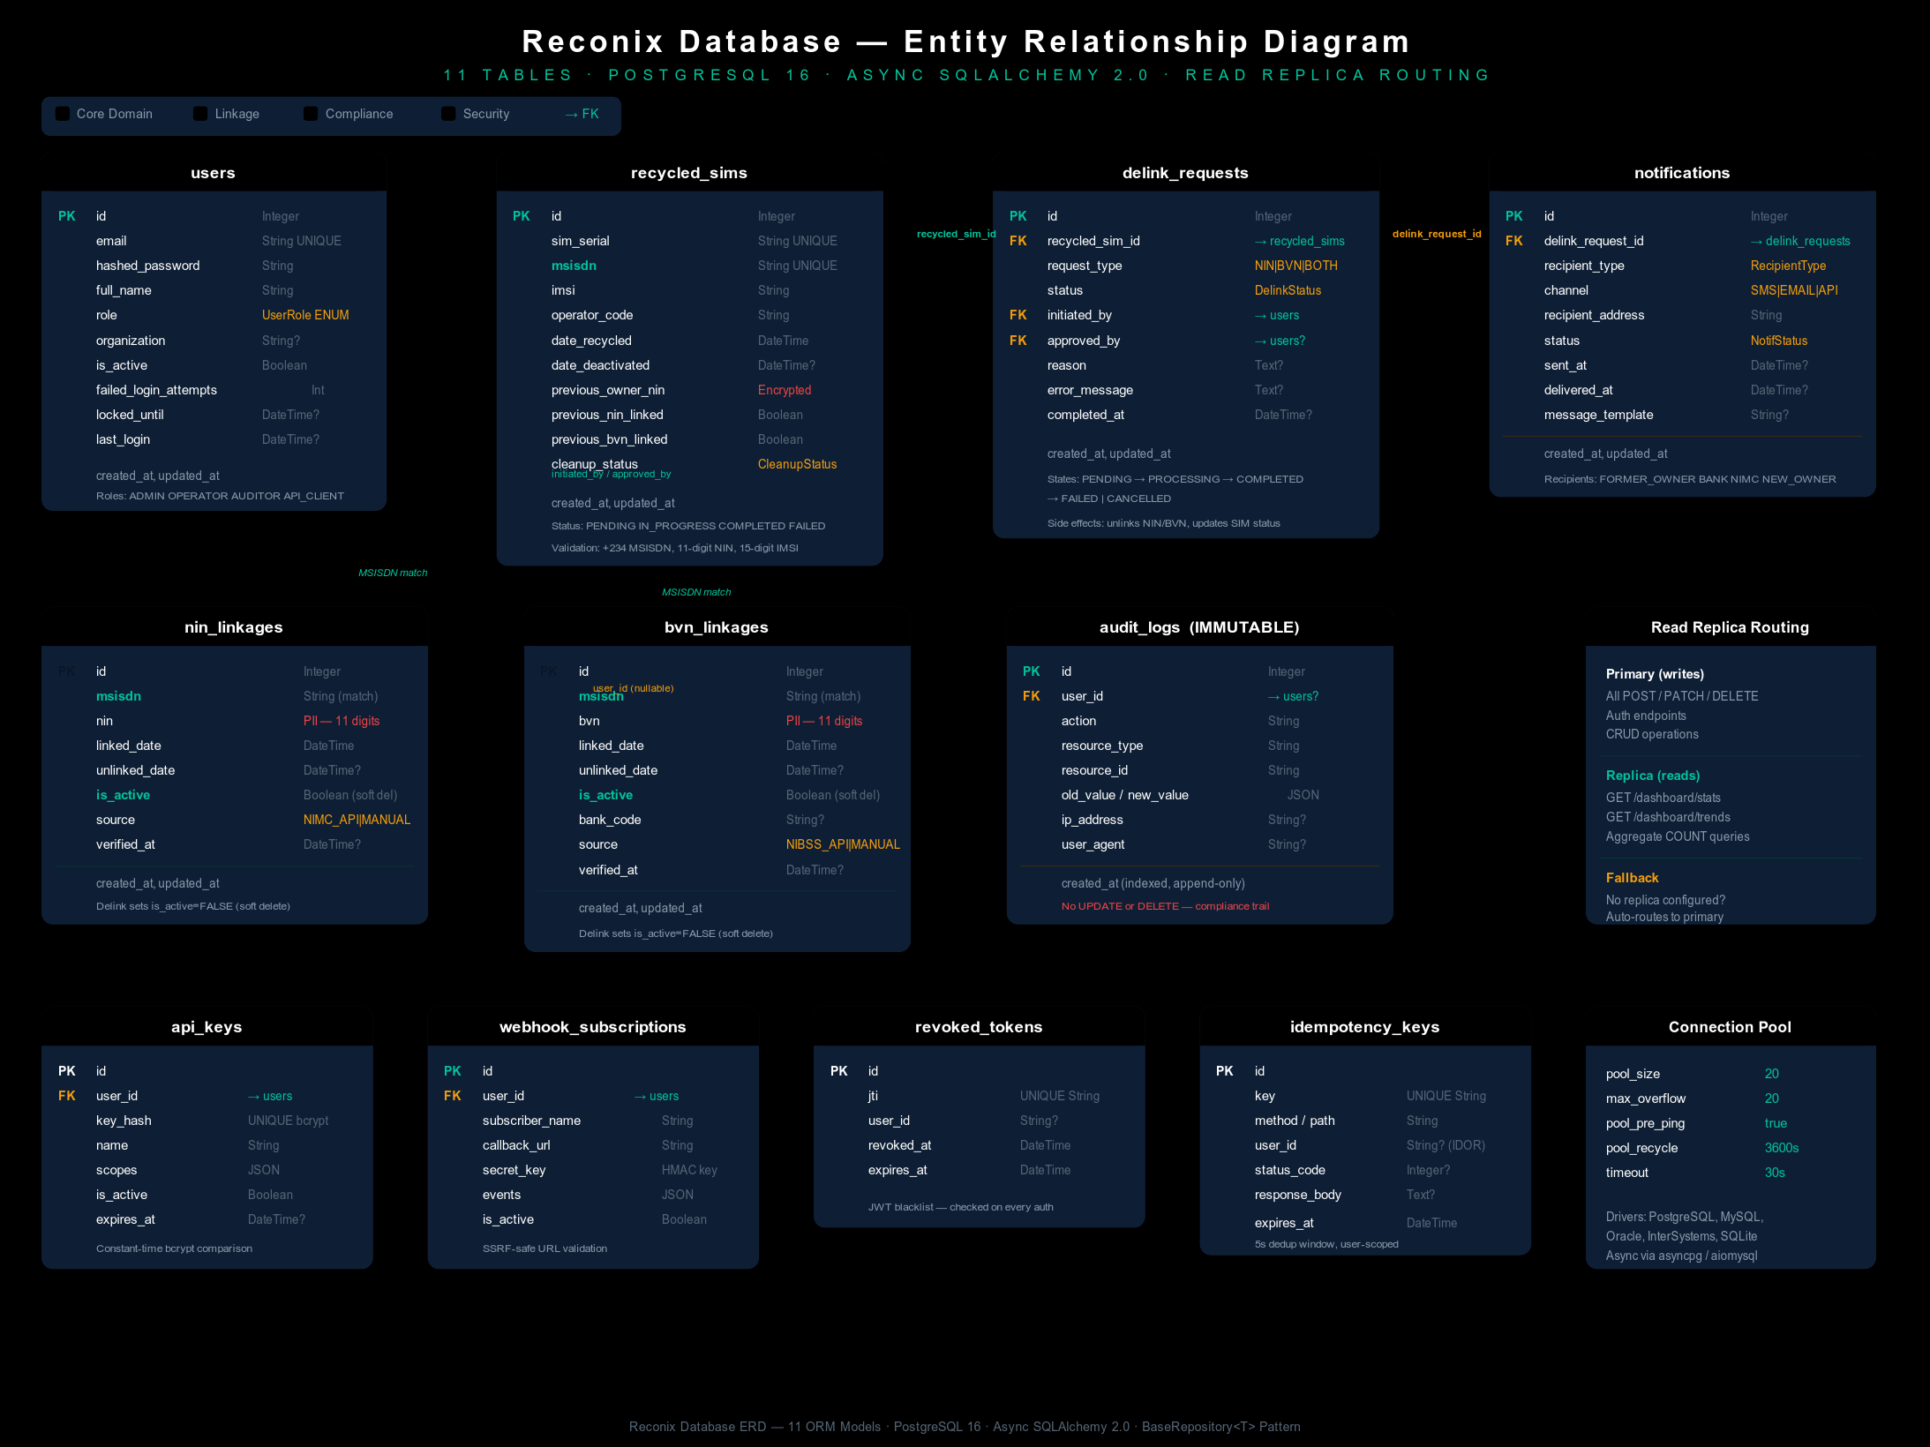Toggle the Core Domain legend checkbox
1930x1447 pixels.
coord(63,113)
